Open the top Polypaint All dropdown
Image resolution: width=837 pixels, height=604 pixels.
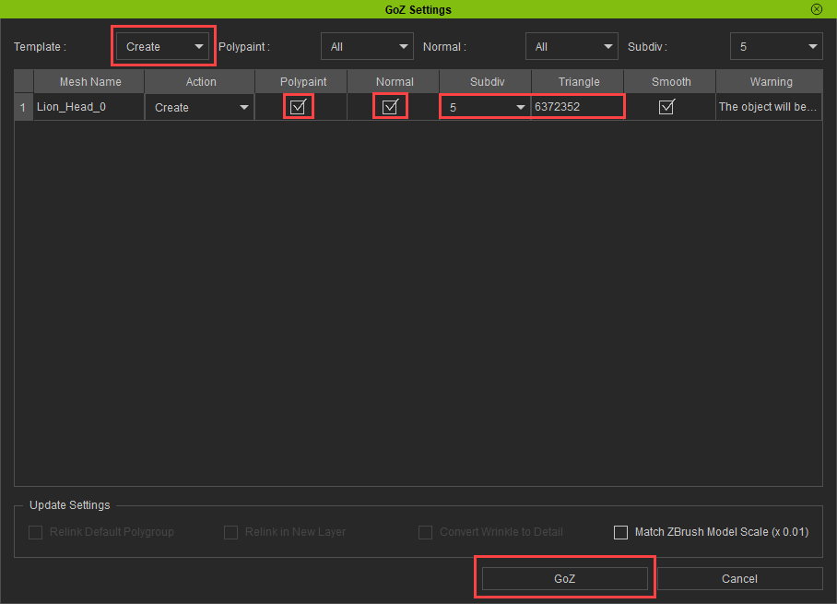[367, 47]
